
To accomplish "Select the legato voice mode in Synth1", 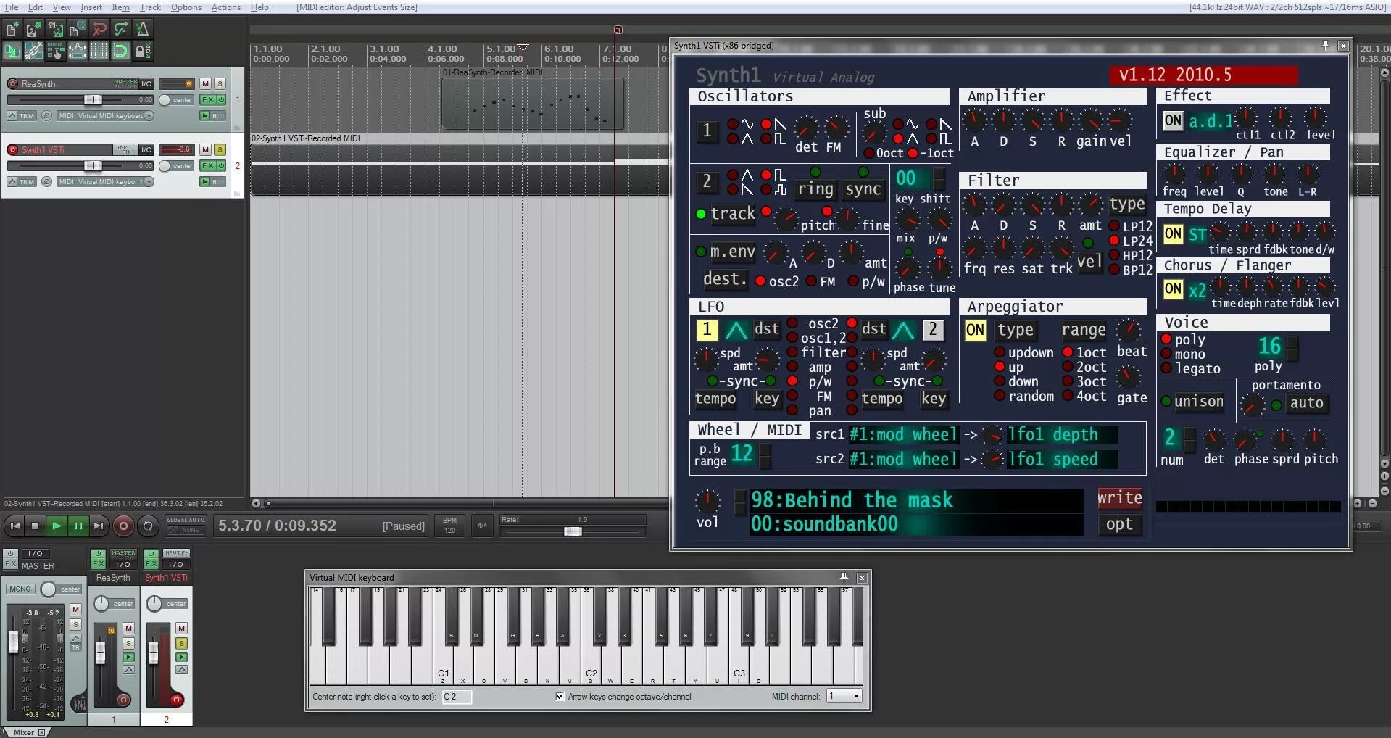I will (1166, 368).
